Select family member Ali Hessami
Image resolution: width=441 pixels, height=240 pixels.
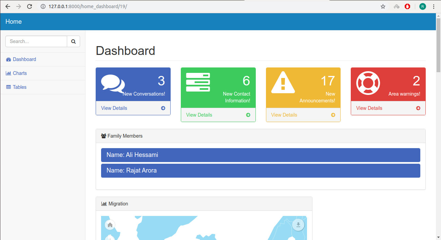[261, 155]
